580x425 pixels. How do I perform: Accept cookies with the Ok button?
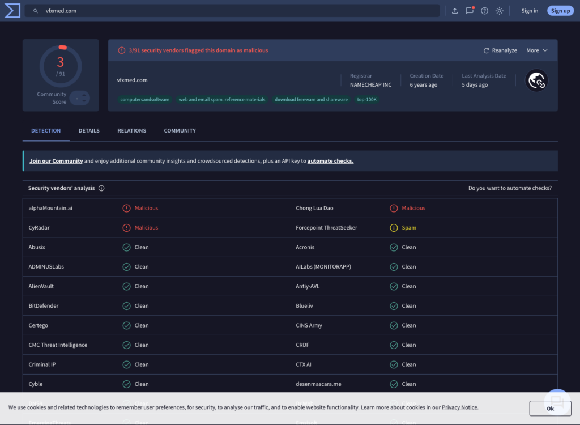550,409
